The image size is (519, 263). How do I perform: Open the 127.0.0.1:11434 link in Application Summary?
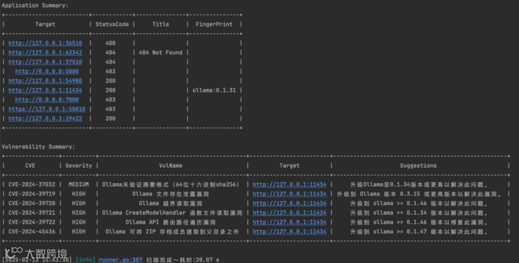click(x=45, y=90)
